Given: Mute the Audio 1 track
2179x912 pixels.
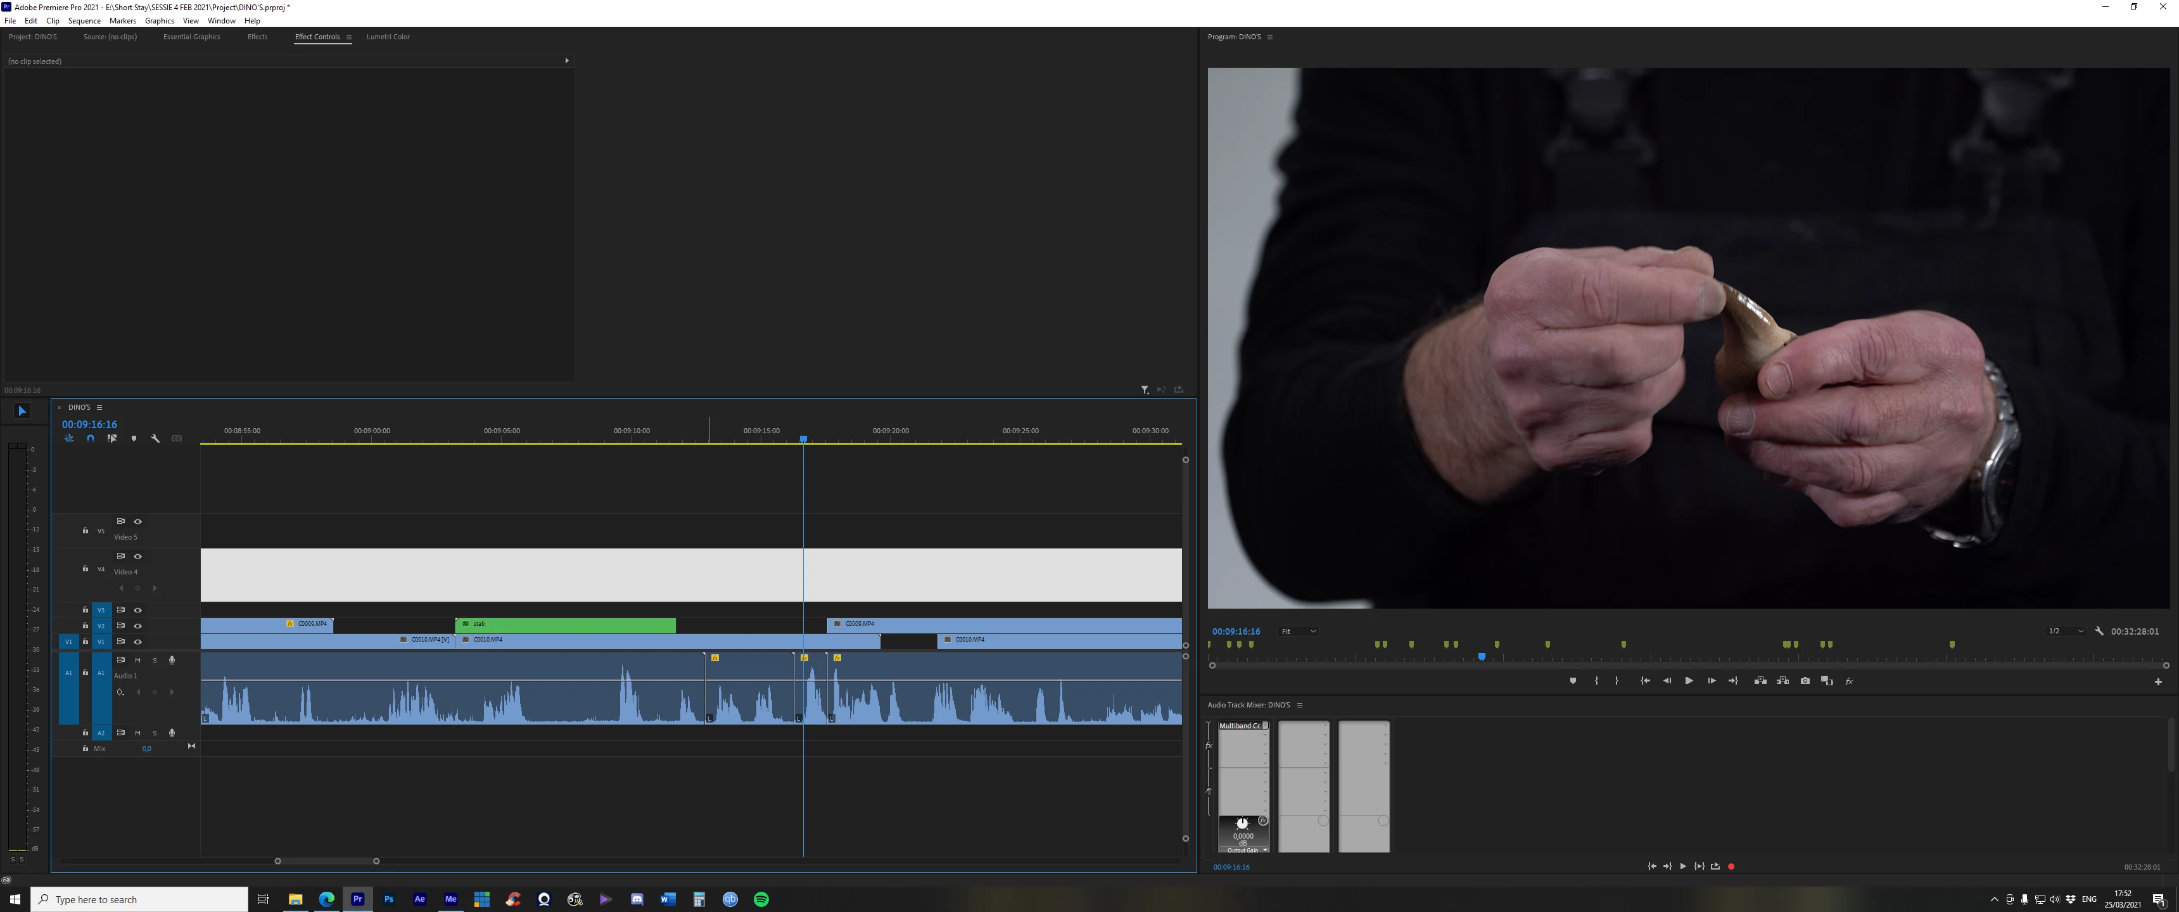Looking at the screenshot, I should pyautogui.click(x=138, y=660).
